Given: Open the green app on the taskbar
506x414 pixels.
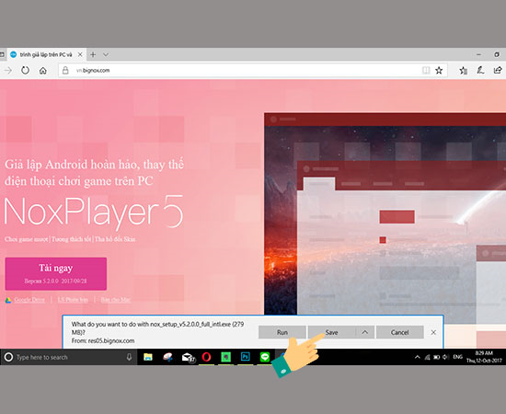Looking at the screenshot, I should pyautogui.click(x=226, y=357).
